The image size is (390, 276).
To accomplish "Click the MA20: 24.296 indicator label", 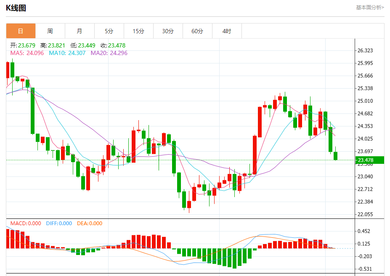I will (109, 53).
